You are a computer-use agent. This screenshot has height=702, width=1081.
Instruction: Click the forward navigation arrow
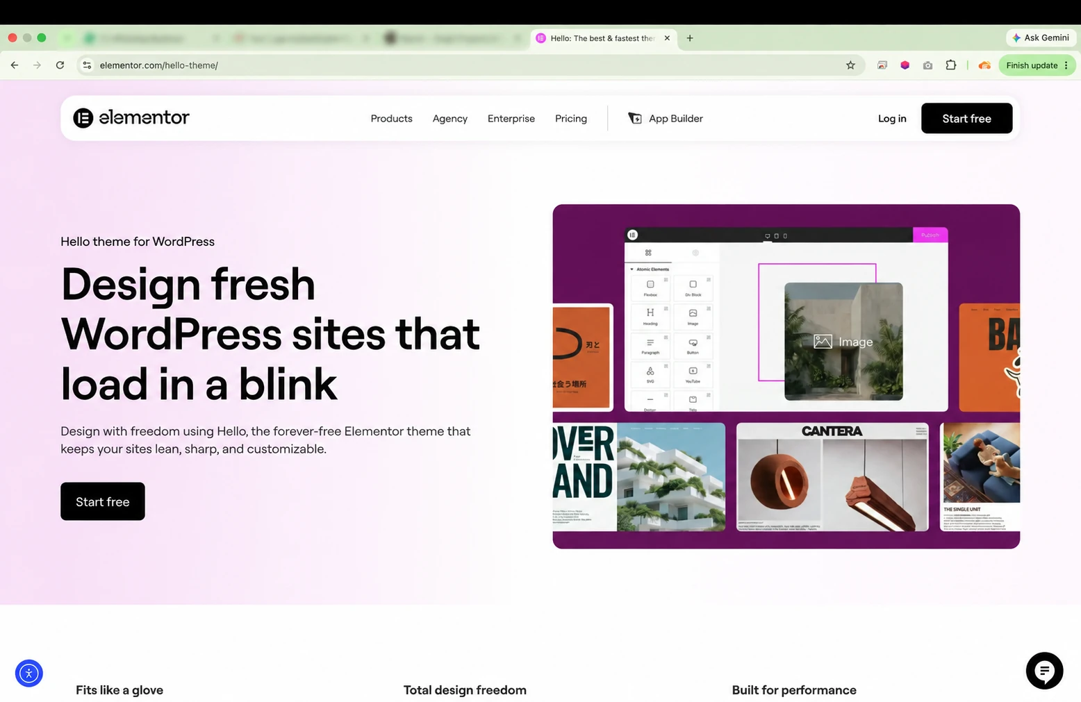(38, 65)
